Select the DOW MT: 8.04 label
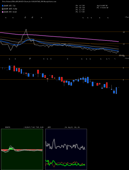This screenshot has height=170, width=129. pyautogui.click(x=10, y=9)
